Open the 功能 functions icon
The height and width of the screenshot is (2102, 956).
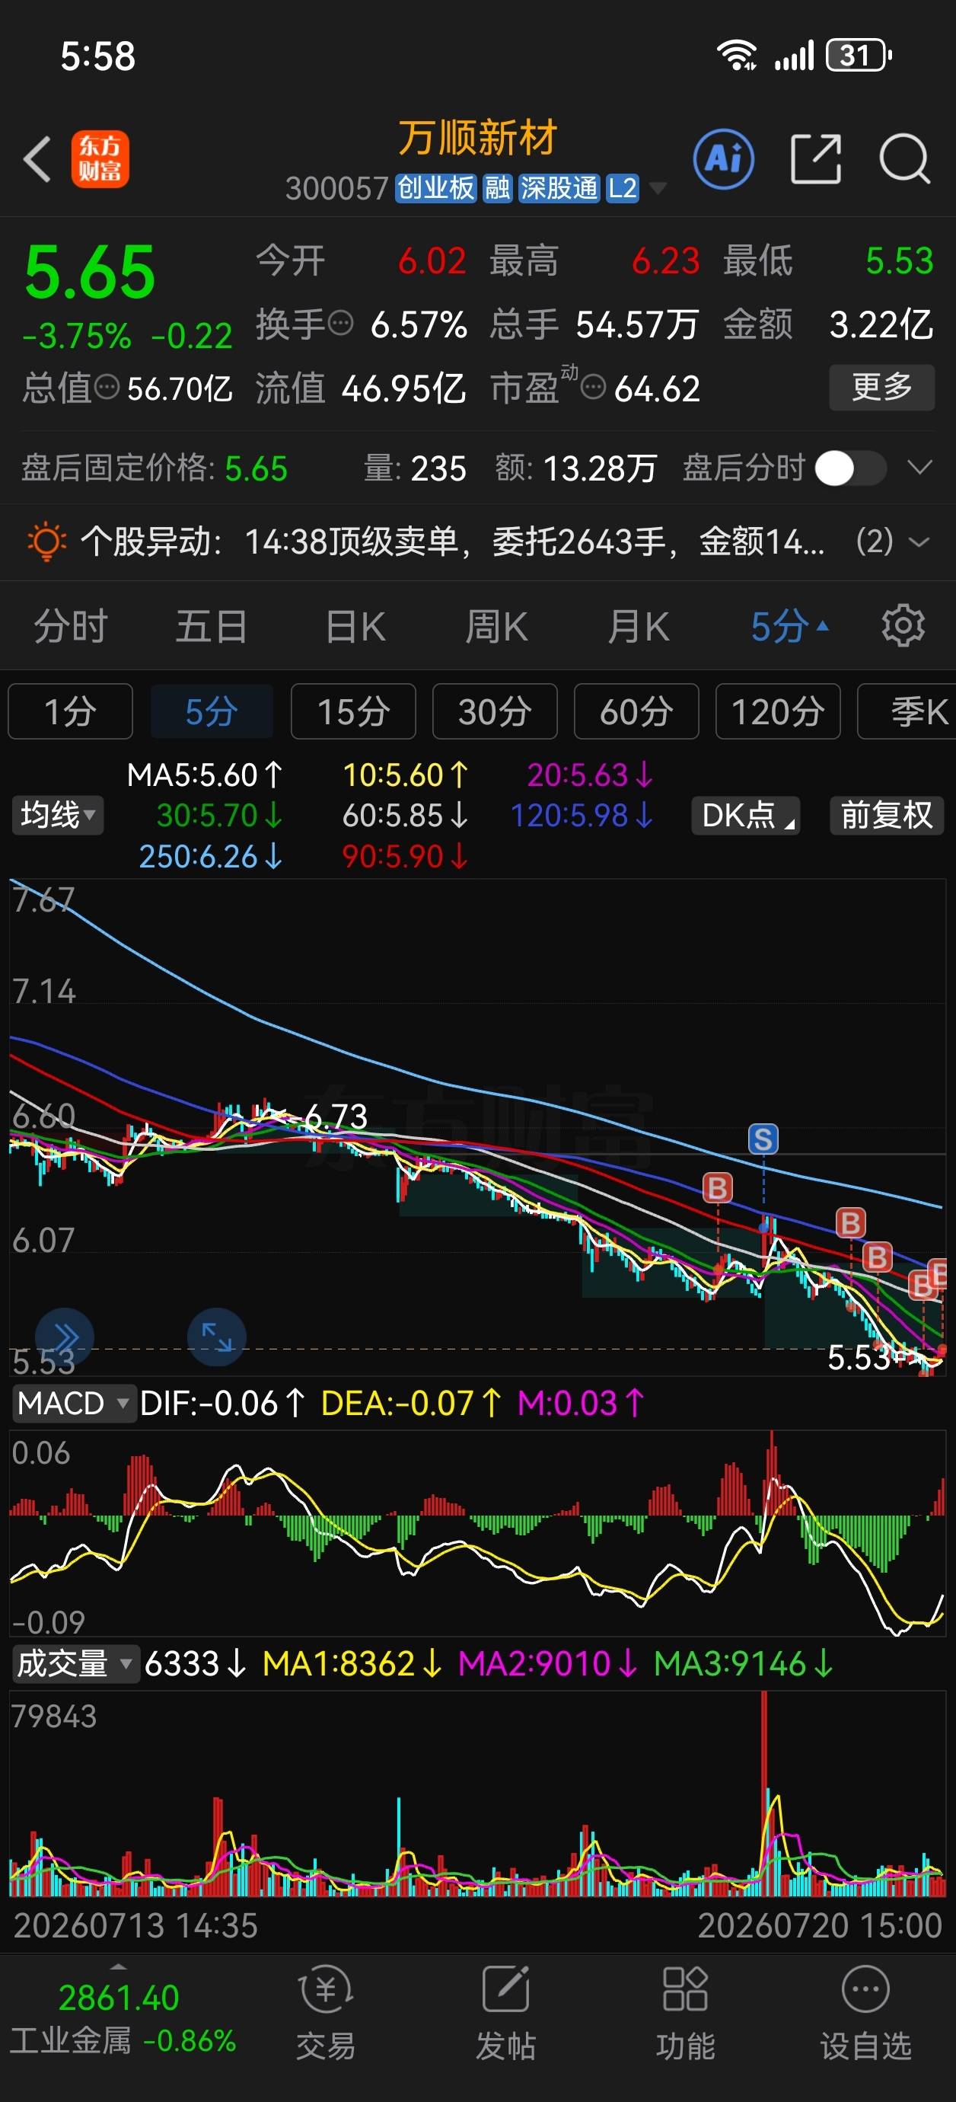(686, 2012)
